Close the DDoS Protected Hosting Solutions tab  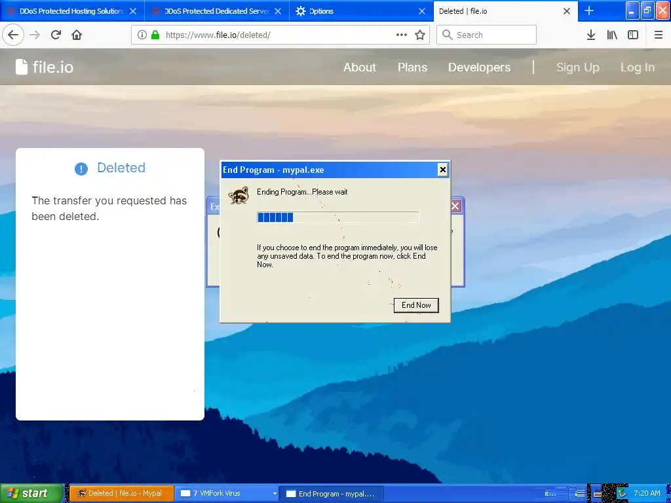click(x=133, y=11)
